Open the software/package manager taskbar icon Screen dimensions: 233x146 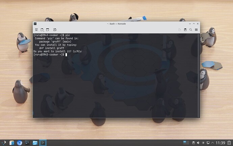pos(12,143)
